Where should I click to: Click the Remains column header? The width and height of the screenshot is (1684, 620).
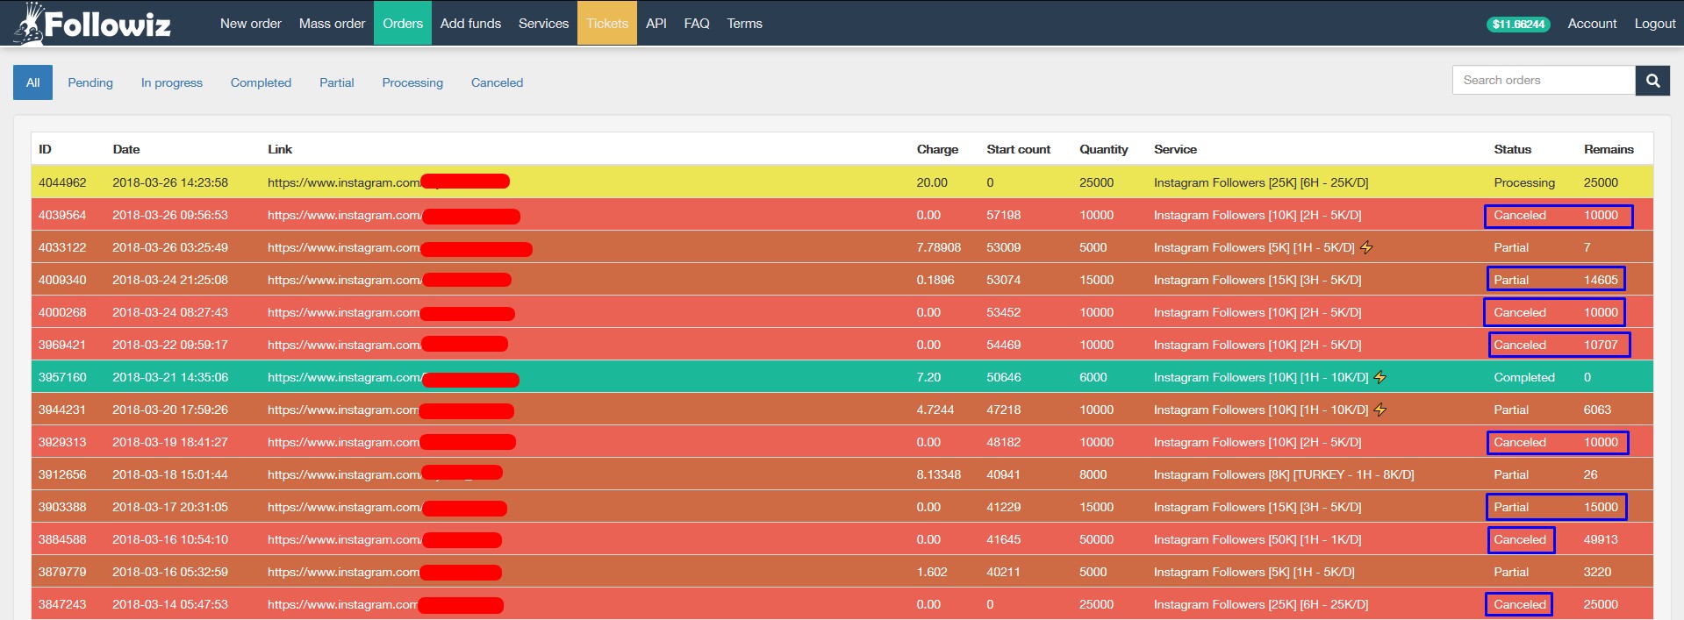tap(1609, 149)
